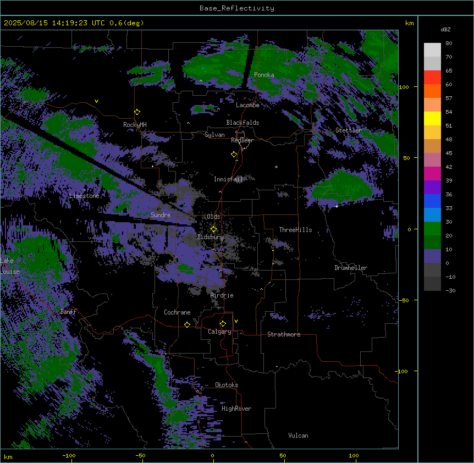Select the RedDeer city label

[242, 140]
